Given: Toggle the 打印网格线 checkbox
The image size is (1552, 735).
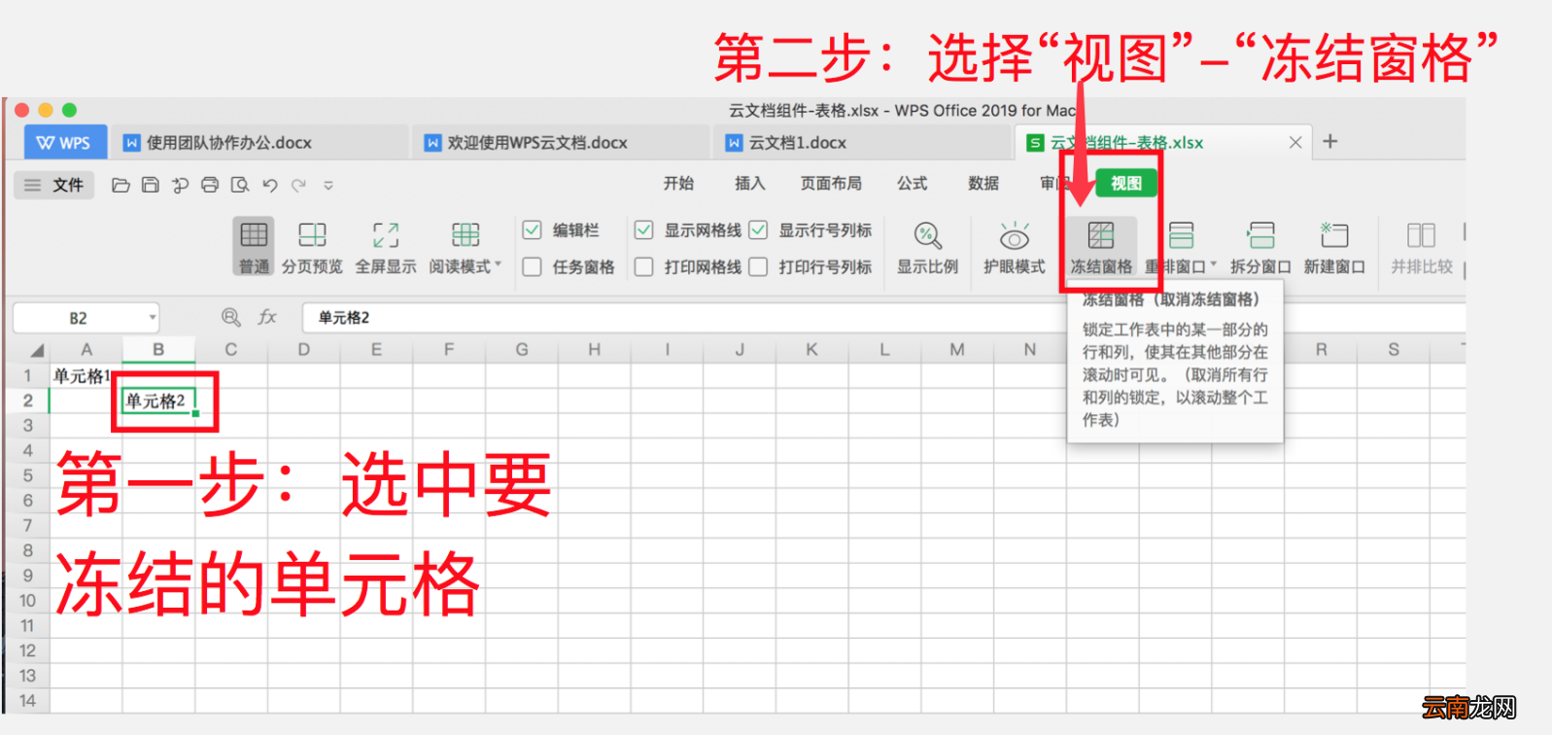Looking at the screenshot, I should 643,266.
